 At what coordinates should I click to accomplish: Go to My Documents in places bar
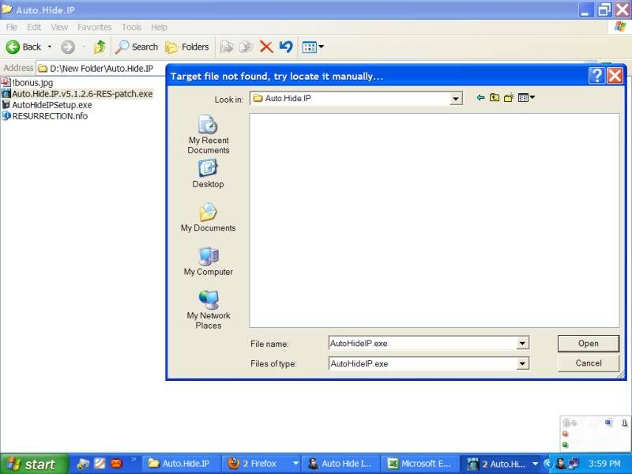coord(208,217)
